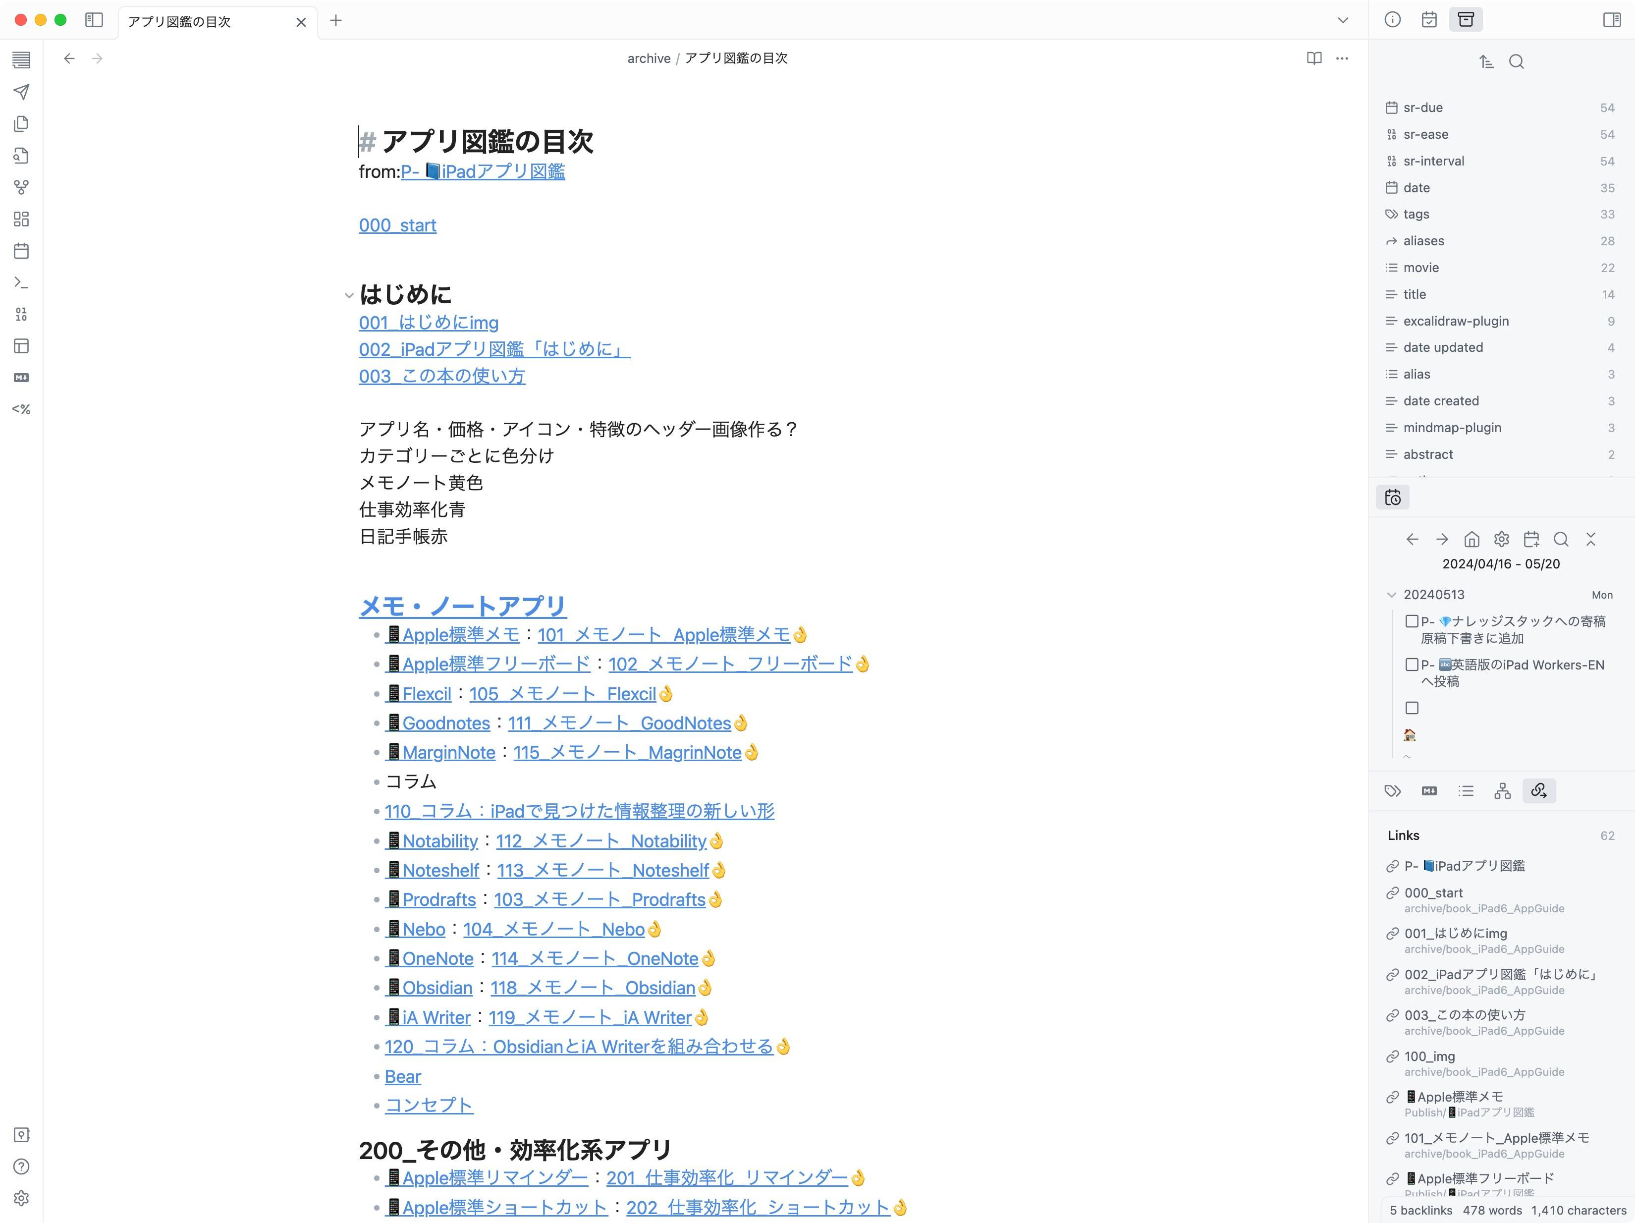
Task: Click the search icon in properties panel
Action: [1516, 61]
